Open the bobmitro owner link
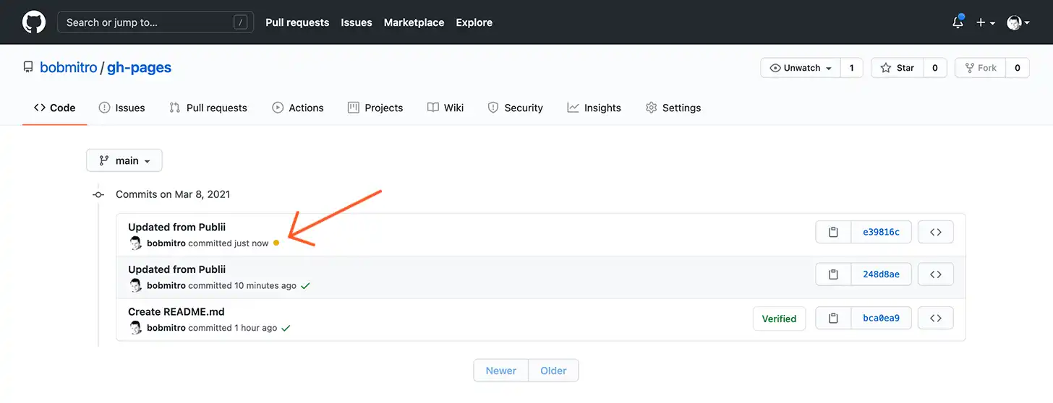Viewport: 1053px width, 403px height. tap(68, 67)
